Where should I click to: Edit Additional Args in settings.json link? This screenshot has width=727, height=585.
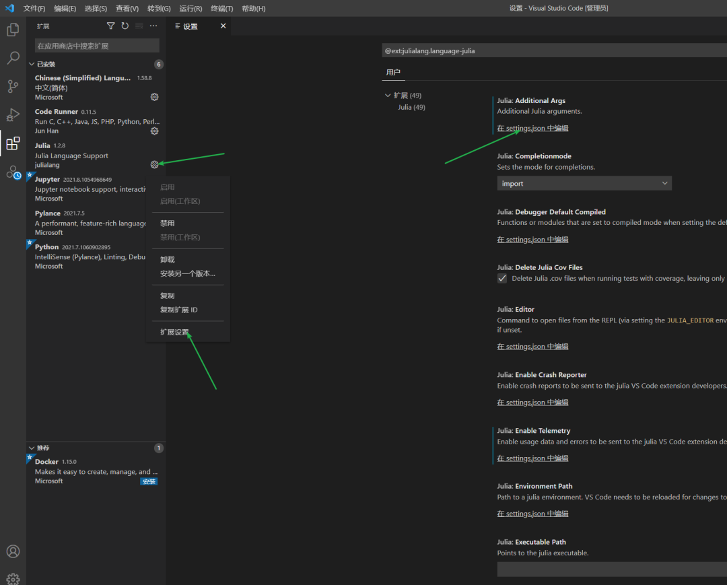pos(532,128)
